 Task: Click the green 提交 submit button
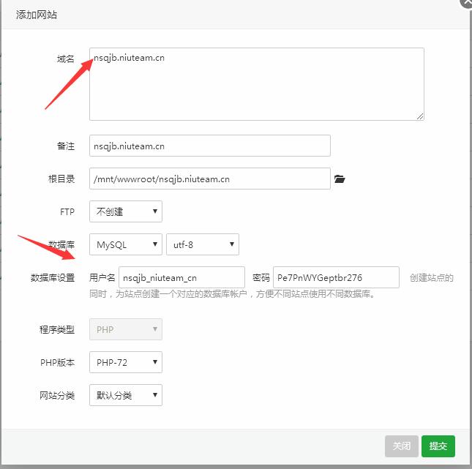pyautogui.click(x=438, y=446)
